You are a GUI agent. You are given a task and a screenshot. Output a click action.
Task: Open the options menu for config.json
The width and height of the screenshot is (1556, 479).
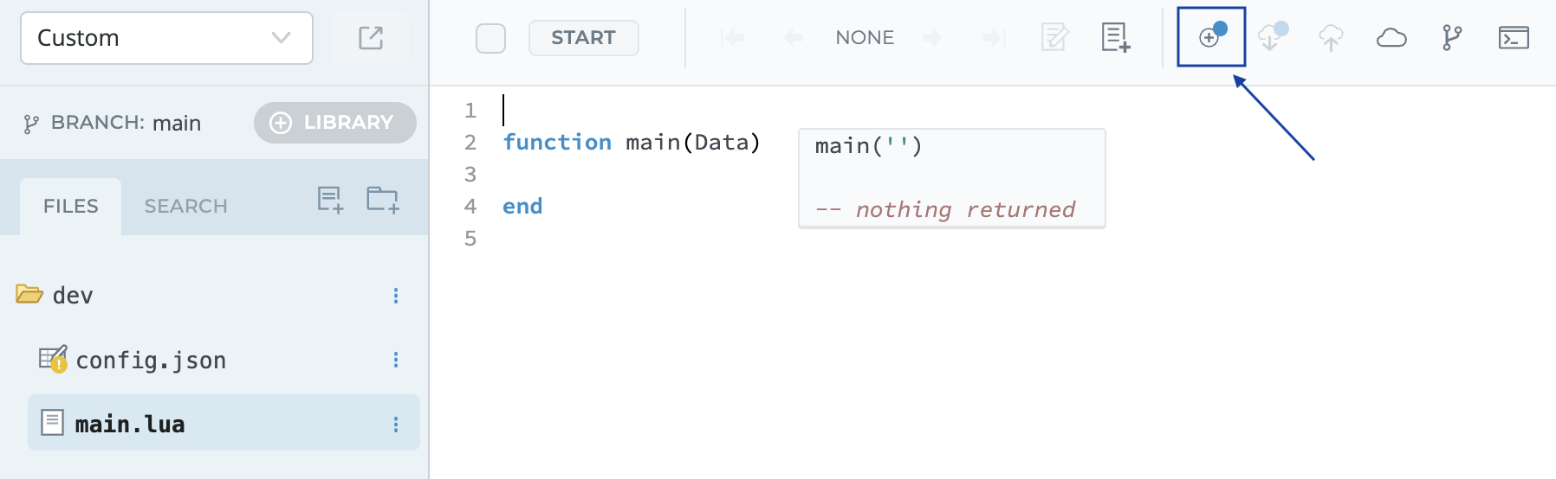tap(396, 360)
